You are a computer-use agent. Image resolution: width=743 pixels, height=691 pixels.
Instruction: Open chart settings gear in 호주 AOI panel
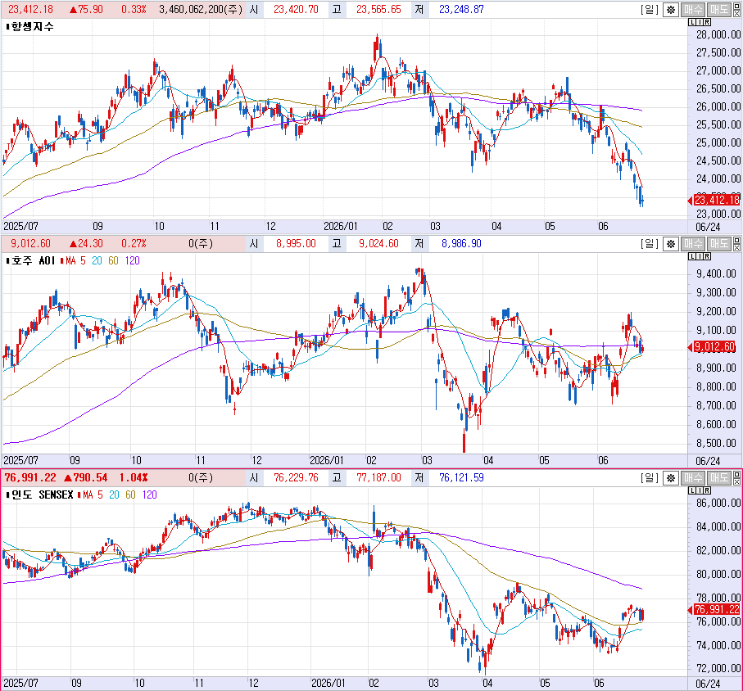(x=670, y=244)
